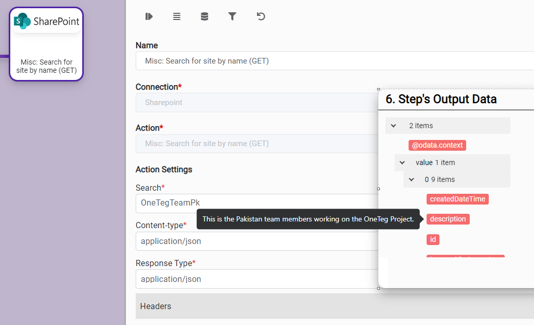Collapse the 2 items root node
Image resolution: width=534 pixels, height=325 pixels.
[394, 126]
